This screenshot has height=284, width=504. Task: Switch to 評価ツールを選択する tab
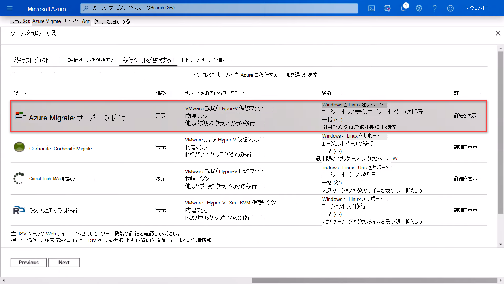91,60
